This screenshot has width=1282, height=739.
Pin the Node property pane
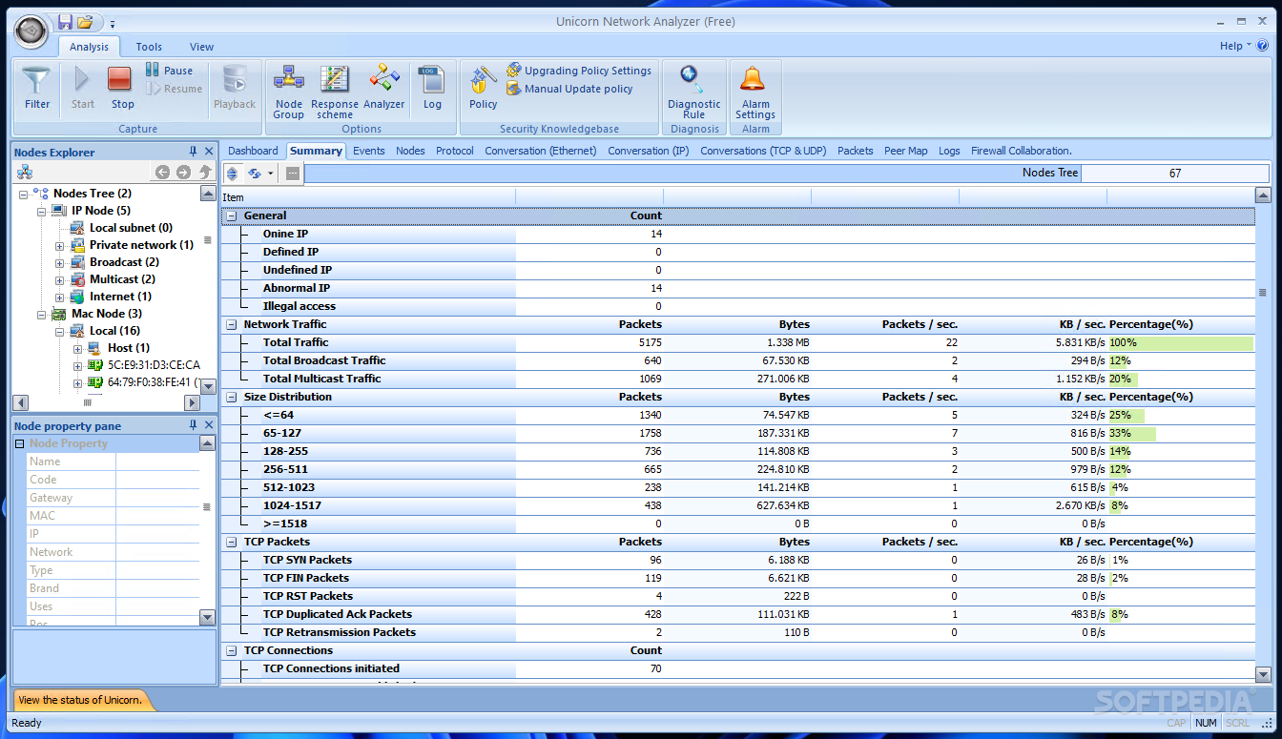(194, 425)
